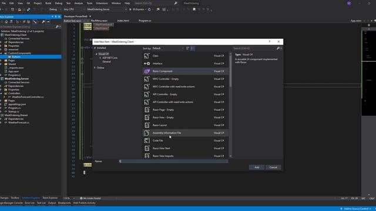
Task: Select MVC Controller with read/write actions
Action: [186, 87]
